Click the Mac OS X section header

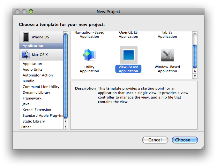click(x=41, y=55)
